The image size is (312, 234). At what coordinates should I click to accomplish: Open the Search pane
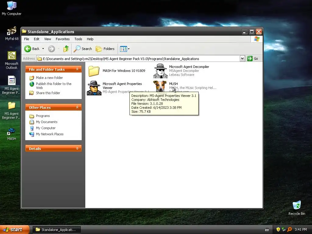point(83,49)
